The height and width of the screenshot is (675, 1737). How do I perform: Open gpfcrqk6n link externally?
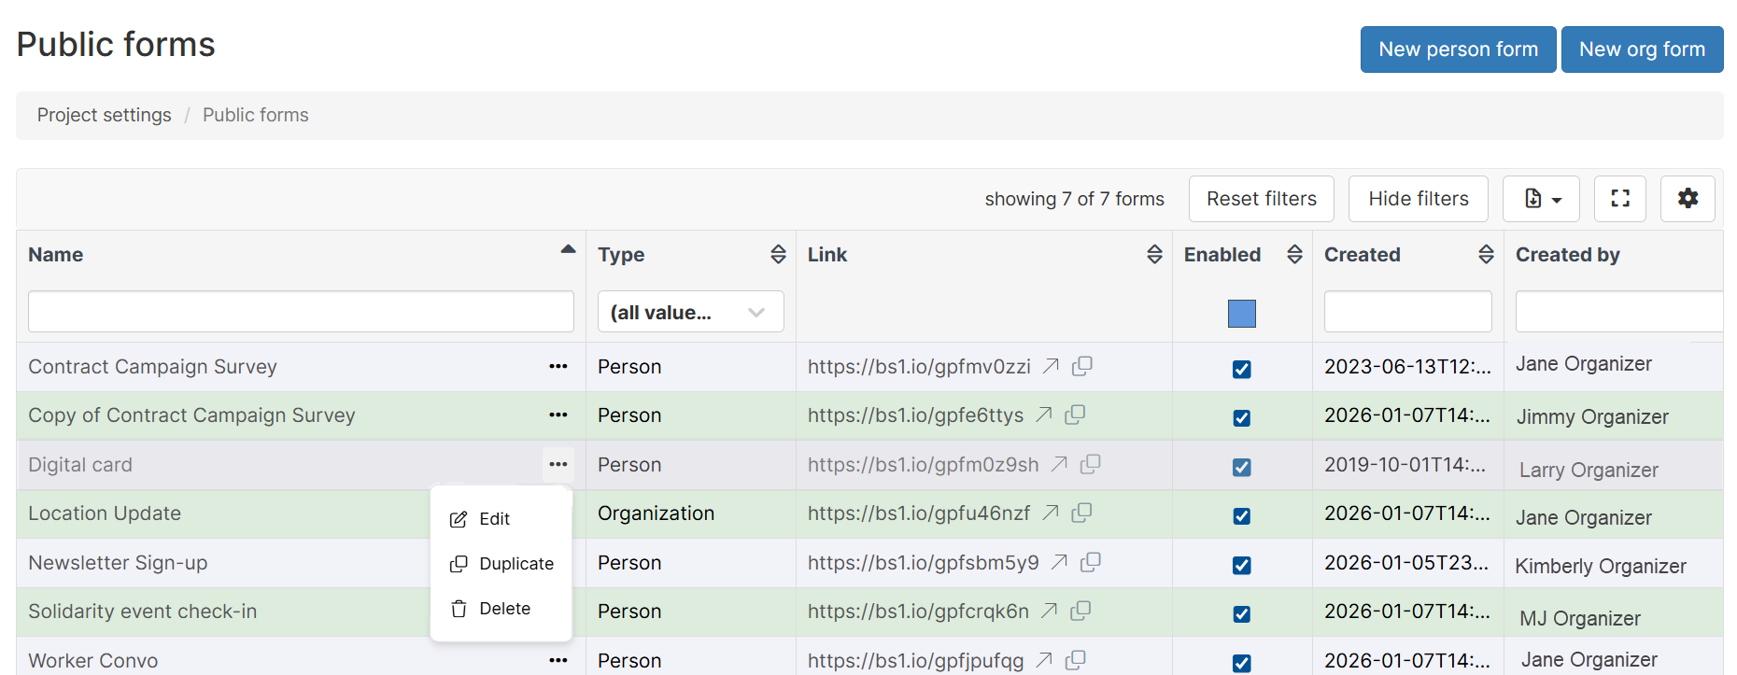(1050, 611)
